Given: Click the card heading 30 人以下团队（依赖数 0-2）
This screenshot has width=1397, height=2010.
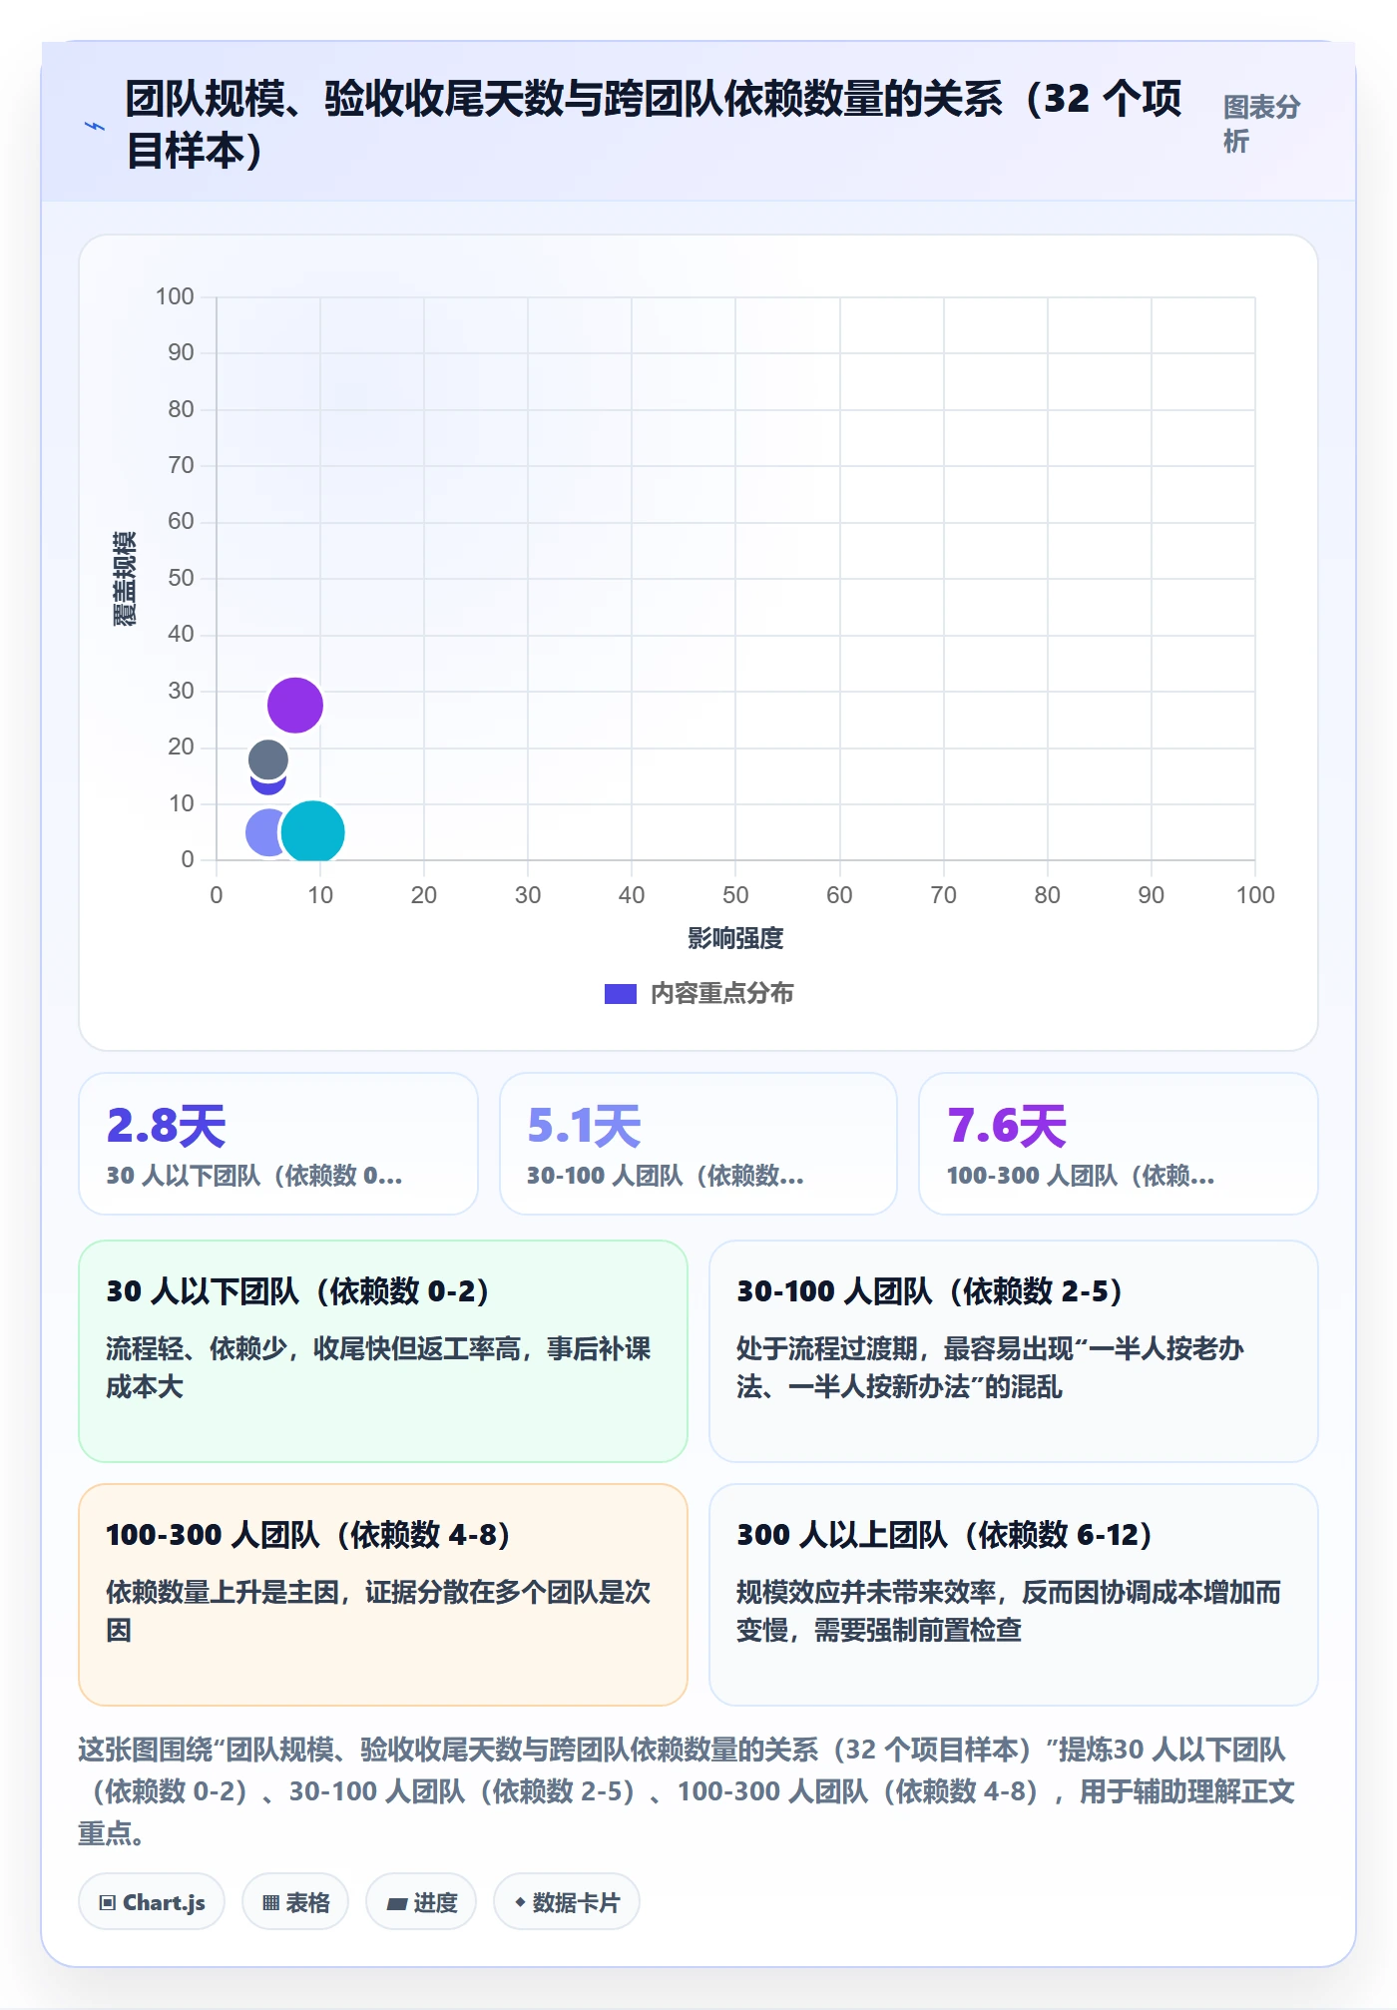Looking at the screenshot, I should (298, 1291).
